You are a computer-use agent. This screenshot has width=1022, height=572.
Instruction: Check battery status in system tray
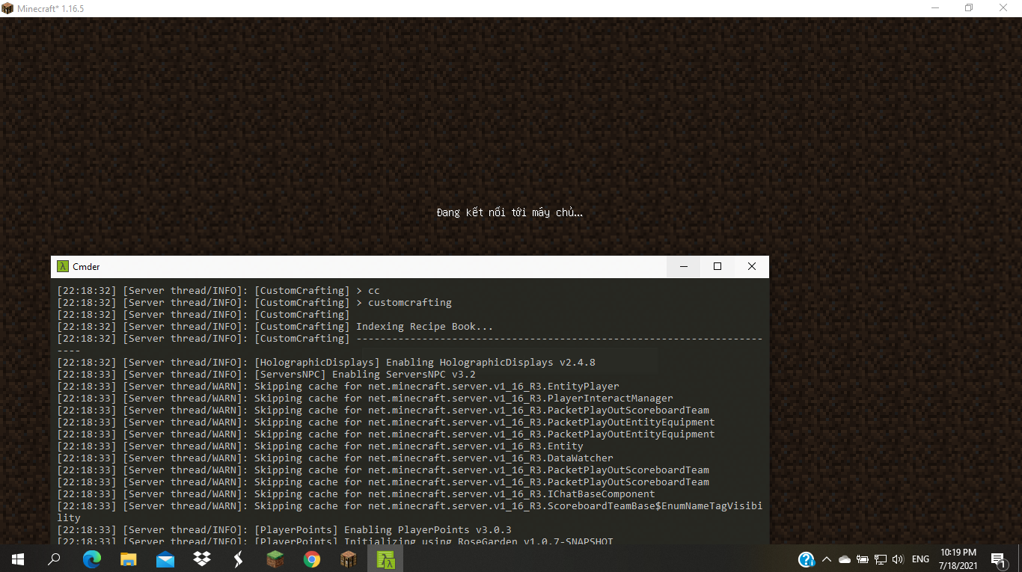tap(863, 559)
